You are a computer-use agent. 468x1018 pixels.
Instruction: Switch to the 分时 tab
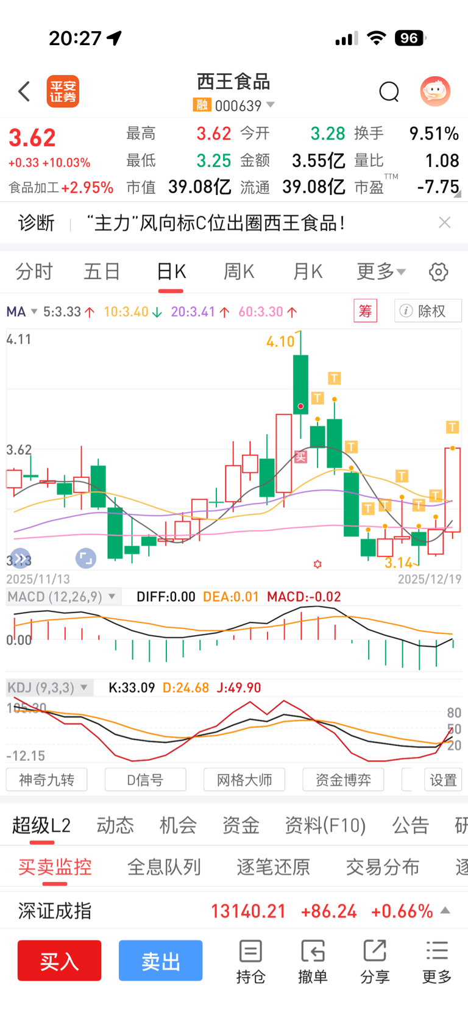coord(34,271)
